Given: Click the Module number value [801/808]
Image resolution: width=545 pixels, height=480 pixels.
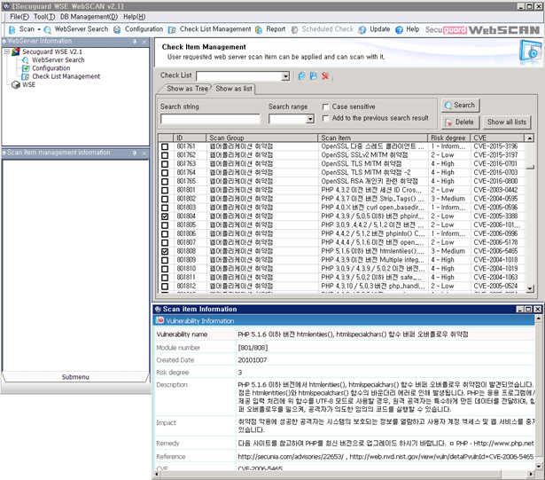Looking at the screenshot, I should [x=253, y=348].
